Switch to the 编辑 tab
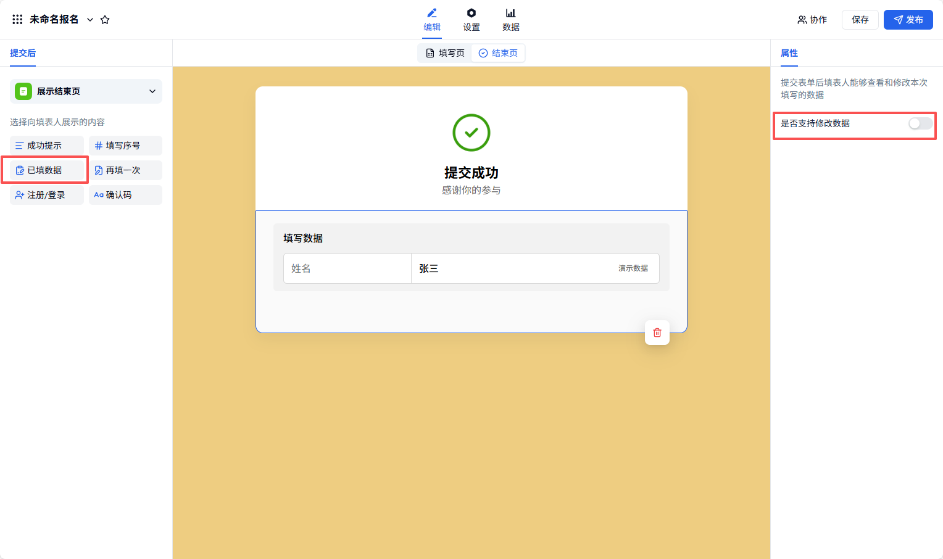This screenshot has height=559, width=943. pos(432,20)
